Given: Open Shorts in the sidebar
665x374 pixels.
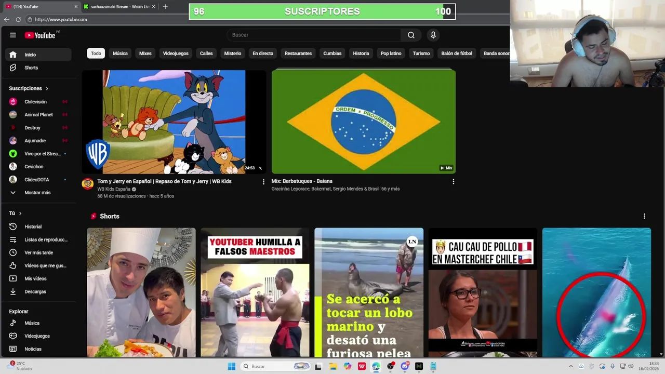Looking at the screenshot, I should pyautogui.click(x=38, y=68).
